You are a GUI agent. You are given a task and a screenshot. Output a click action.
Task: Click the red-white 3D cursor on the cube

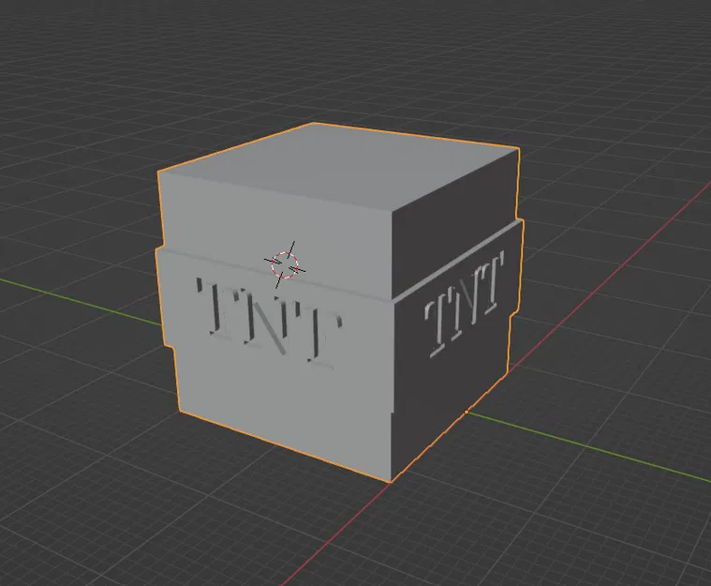pyautogui.click(x=285, y=264)
